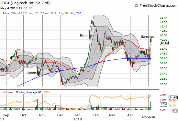The width and height of the screenshot is (178, 121).
Task: Click the 38.40 price axis label
Action: point(163,49)
